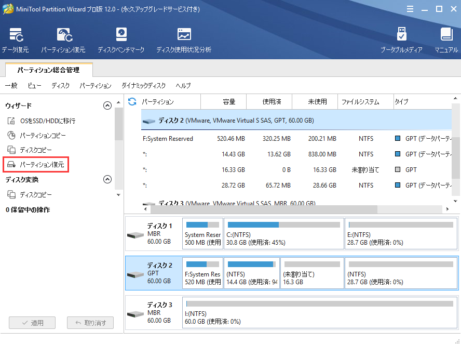This screenshot has height=344, width=461.
Task: Click the データ復元 toolbar icon
Action: click(x=15, y=41)
